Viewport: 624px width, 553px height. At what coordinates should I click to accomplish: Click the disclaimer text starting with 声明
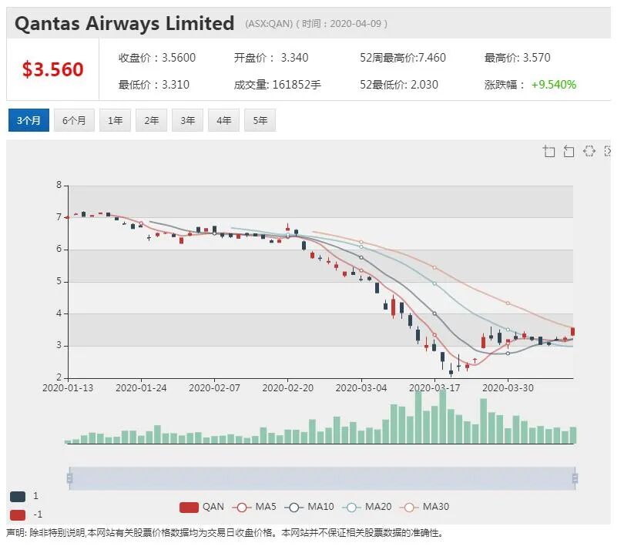click(224, 533)
